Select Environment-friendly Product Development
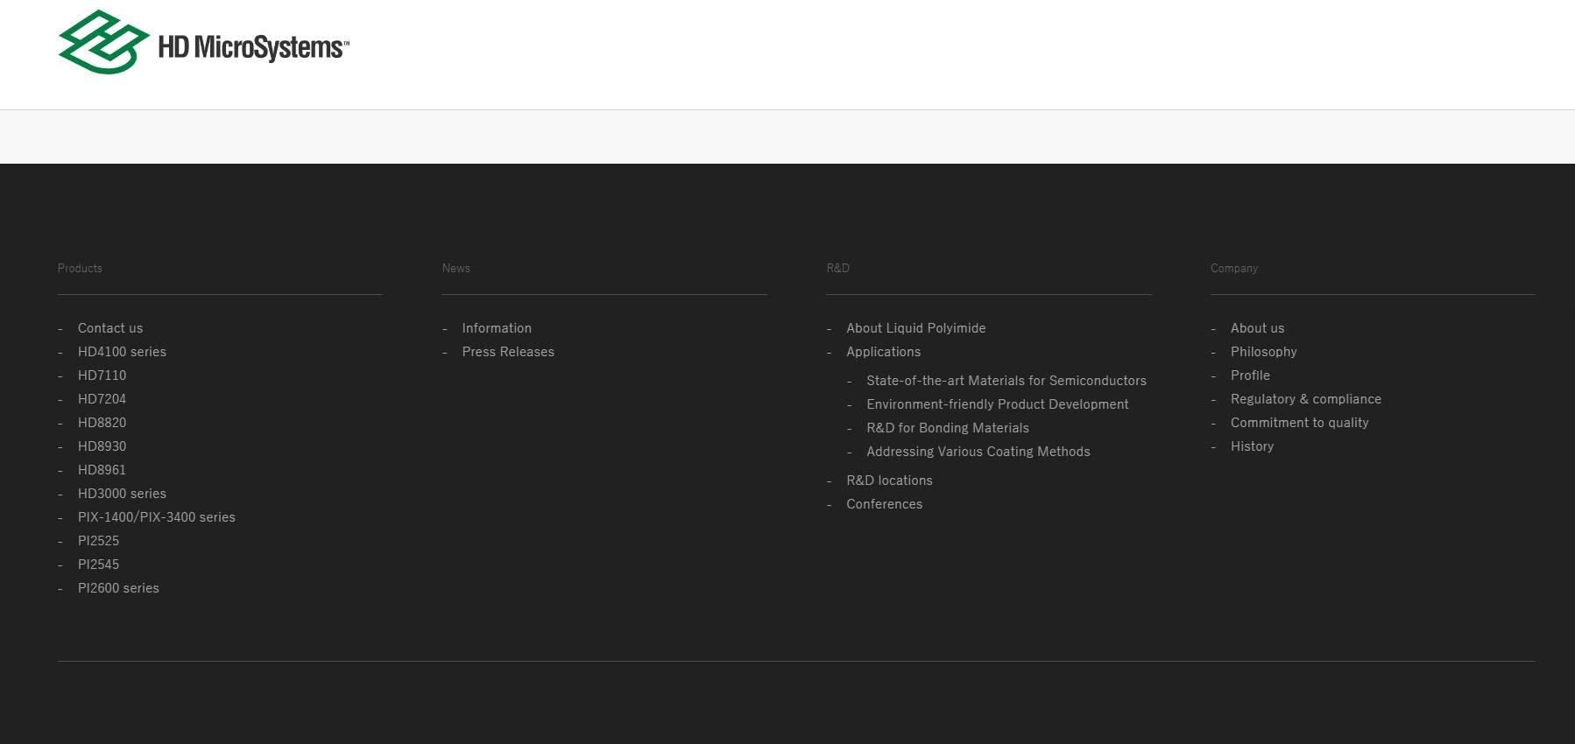The image size is (1575, 744). point(997,404)
